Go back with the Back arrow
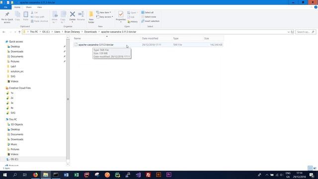Viewport: 318px width, 179px height. (x=4, y=32)
